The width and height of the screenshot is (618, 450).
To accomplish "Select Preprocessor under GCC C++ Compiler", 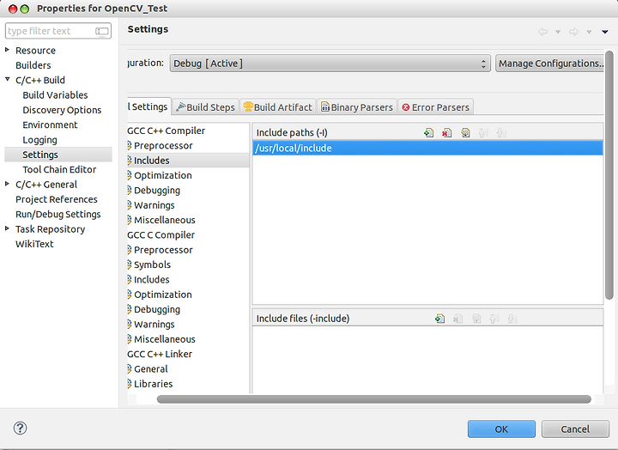I will coord(163,145).
